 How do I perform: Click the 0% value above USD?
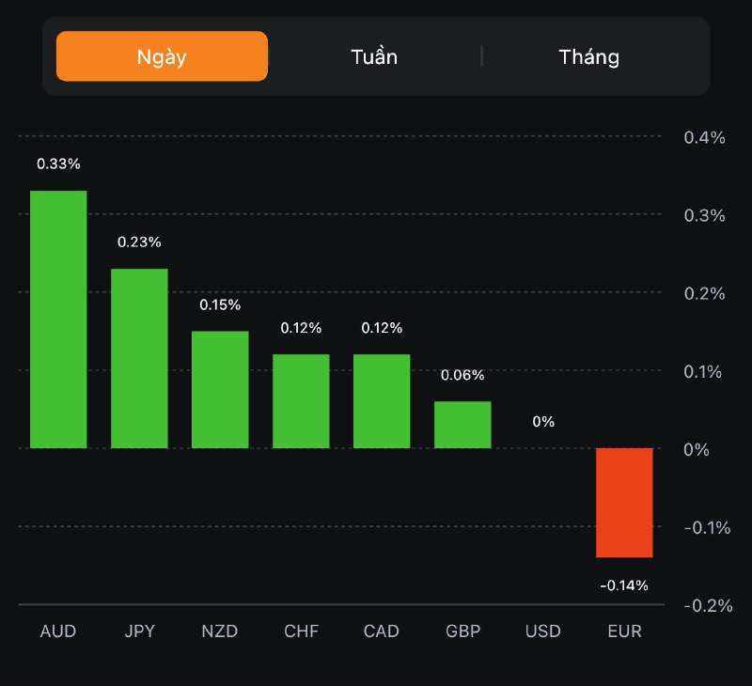(x=543, y=422)
